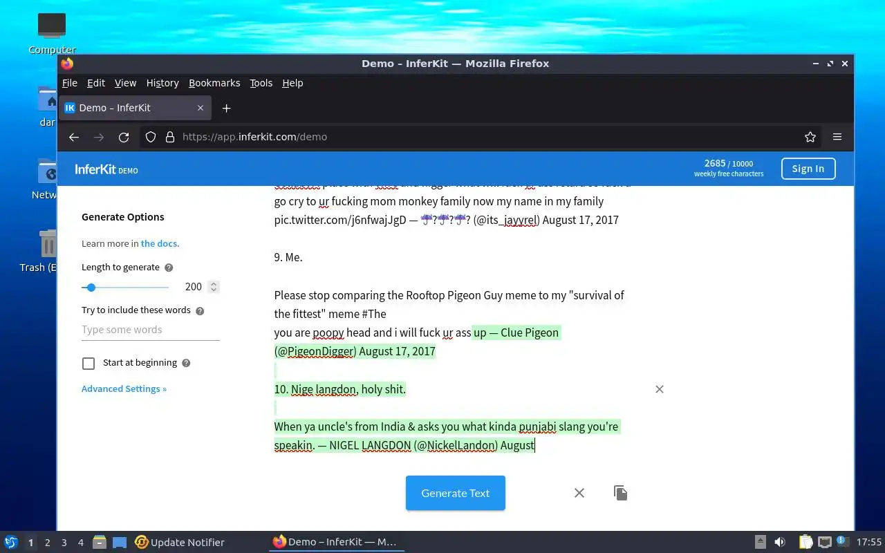
Task: Copy text with clipboard icon
Action: pyautogui.click(x=620, y=493)
